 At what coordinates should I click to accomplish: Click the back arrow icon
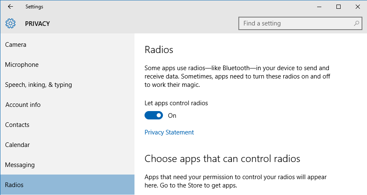10,7
